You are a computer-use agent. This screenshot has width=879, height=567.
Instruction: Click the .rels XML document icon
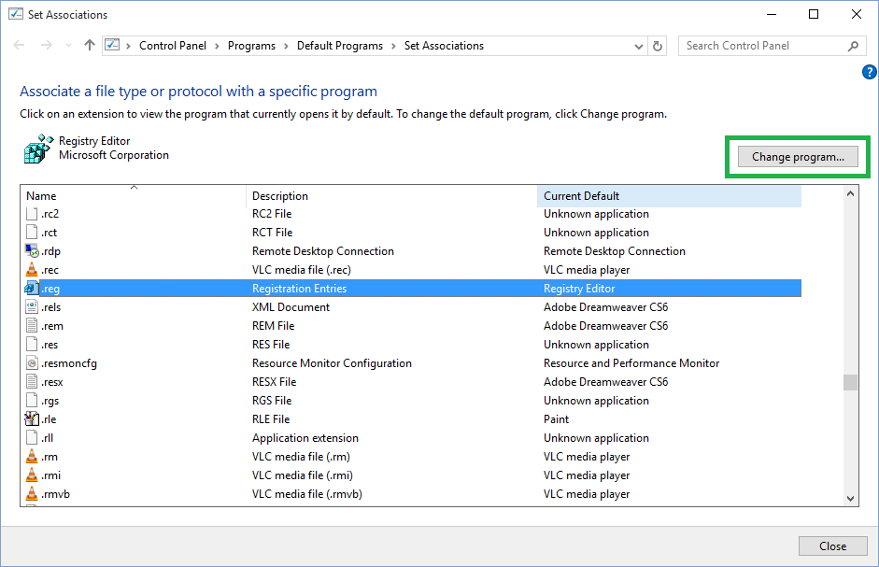pos(32,306)
